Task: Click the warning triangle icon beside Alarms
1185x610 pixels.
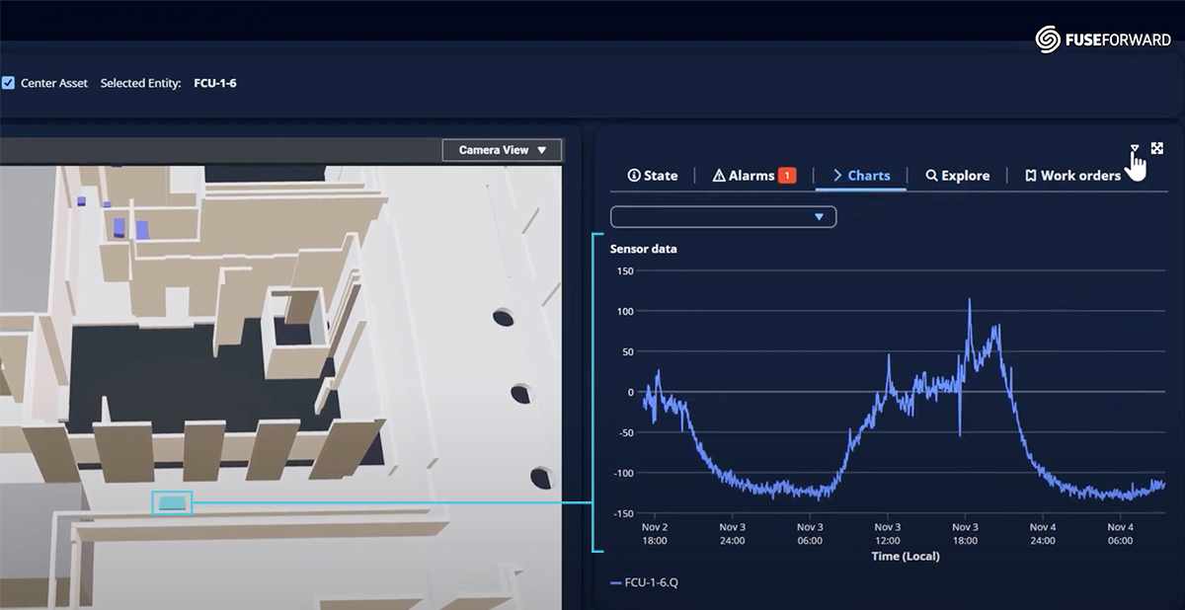Action: (718, 176)
